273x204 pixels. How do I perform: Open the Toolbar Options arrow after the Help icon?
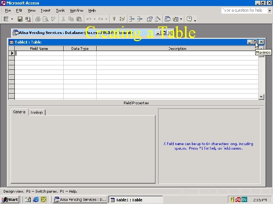tap(195, 20)
